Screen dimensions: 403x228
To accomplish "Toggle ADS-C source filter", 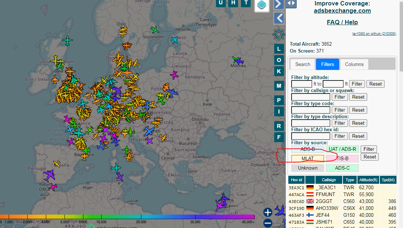I will pyautogui.click(x=342, y=168).
